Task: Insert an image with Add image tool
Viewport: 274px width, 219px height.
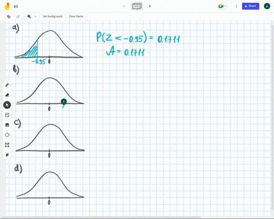Action: [7, 125]
